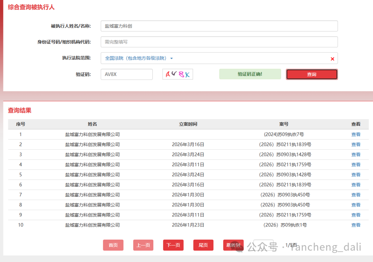Open 查看 link for case 苏0211执1839号 row 2
The width and height of the screenshot is (373, 262).
pos(356,145)
